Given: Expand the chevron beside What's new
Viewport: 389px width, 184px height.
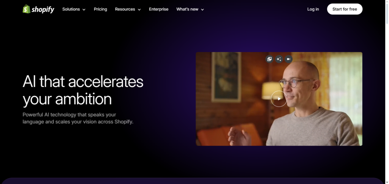Looking at the screenshot, I should coord(202,9).
